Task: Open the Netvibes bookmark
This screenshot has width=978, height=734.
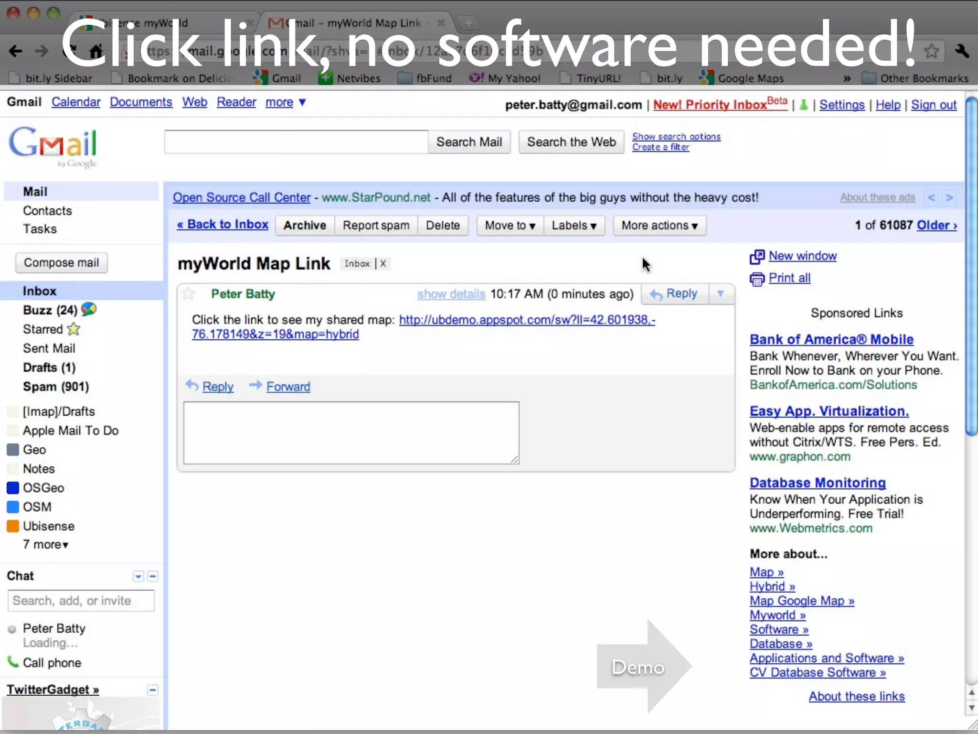Action: coord(350,78)
